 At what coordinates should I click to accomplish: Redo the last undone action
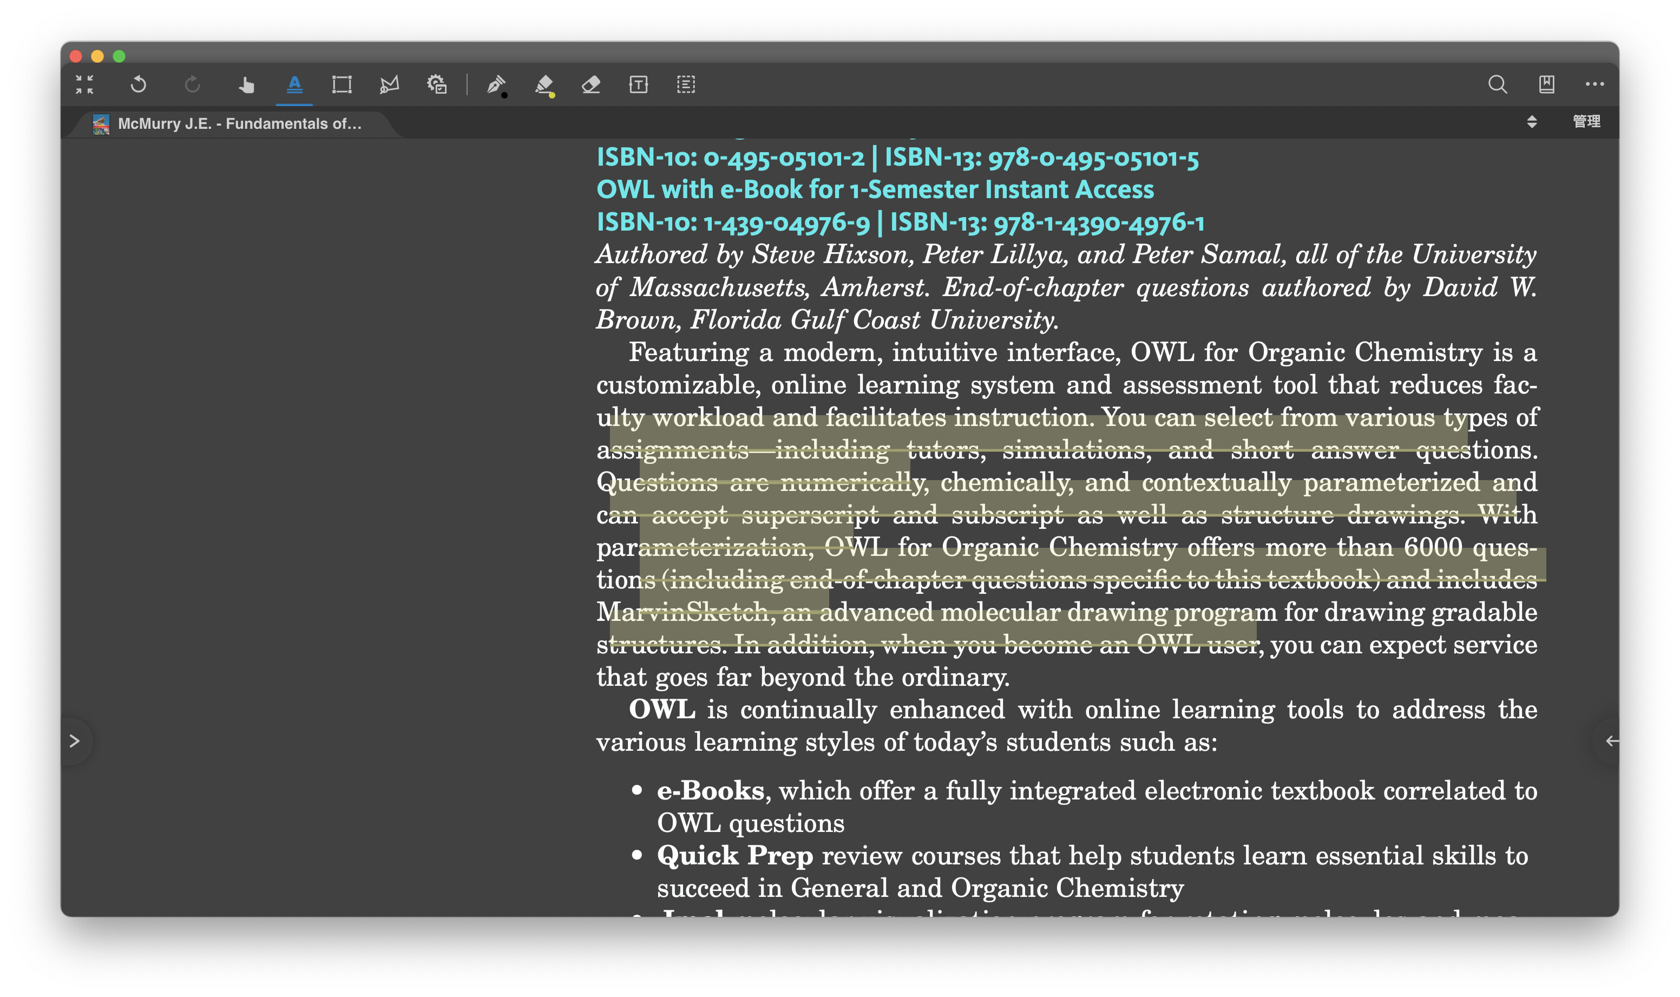tap(193, 84)
